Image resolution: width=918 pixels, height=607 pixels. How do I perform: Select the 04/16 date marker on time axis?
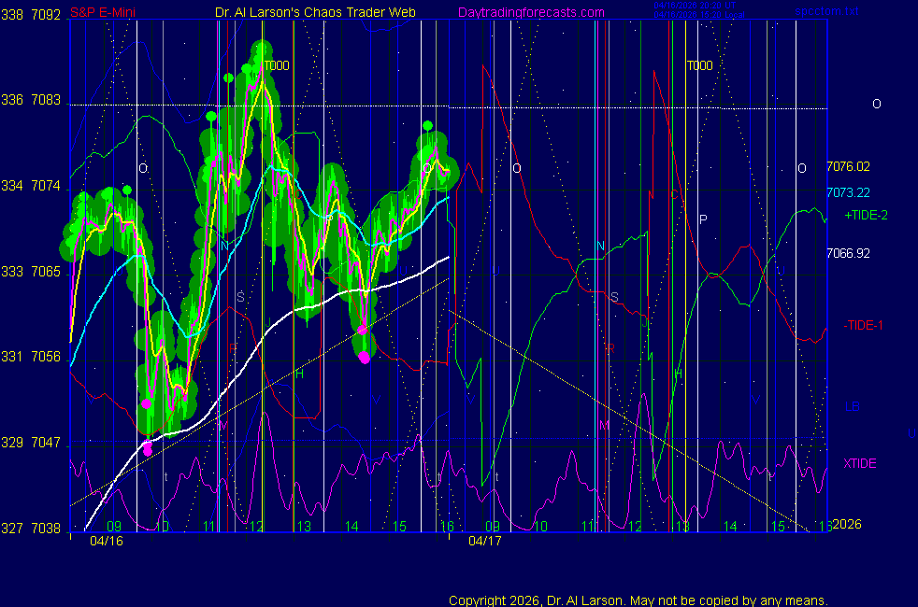click(106, 540)
